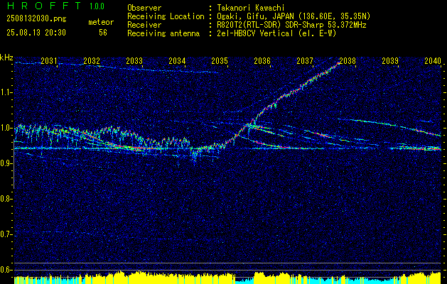This screenshot has height=284, width=447.
Task: Click time marker 2034
Action: (x=177, y=60)
